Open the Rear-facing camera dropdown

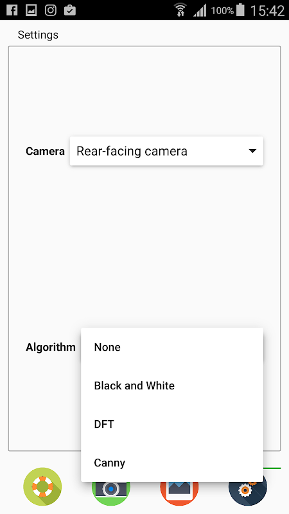tap(166, 151)
